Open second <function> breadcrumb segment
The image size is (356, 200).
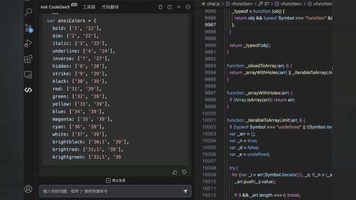tap(288, 4)
